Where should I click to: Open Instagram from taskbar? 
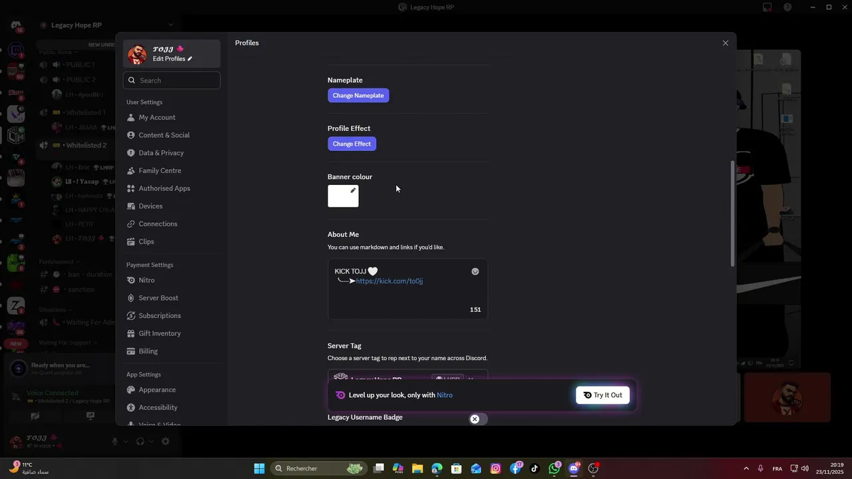[x=495, y=468]
